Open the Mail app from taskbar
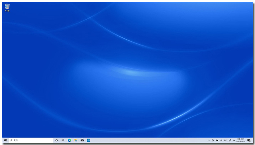This screenshot has height=145, width=255. (x=82, y=140)
